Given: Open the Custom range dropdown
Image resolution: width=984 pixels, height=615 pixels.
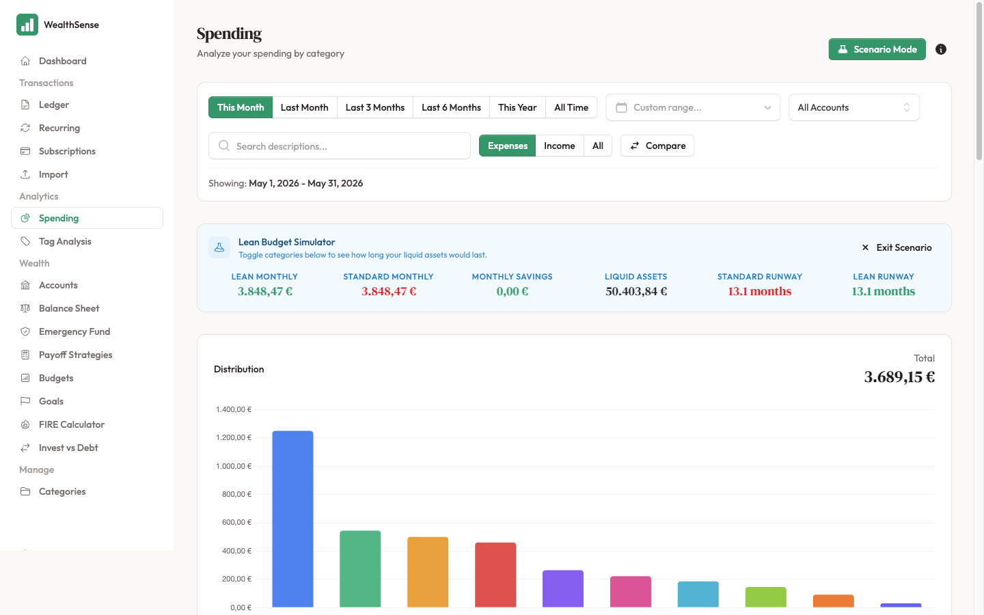Looking at the screenshot, I should (693, 107).
